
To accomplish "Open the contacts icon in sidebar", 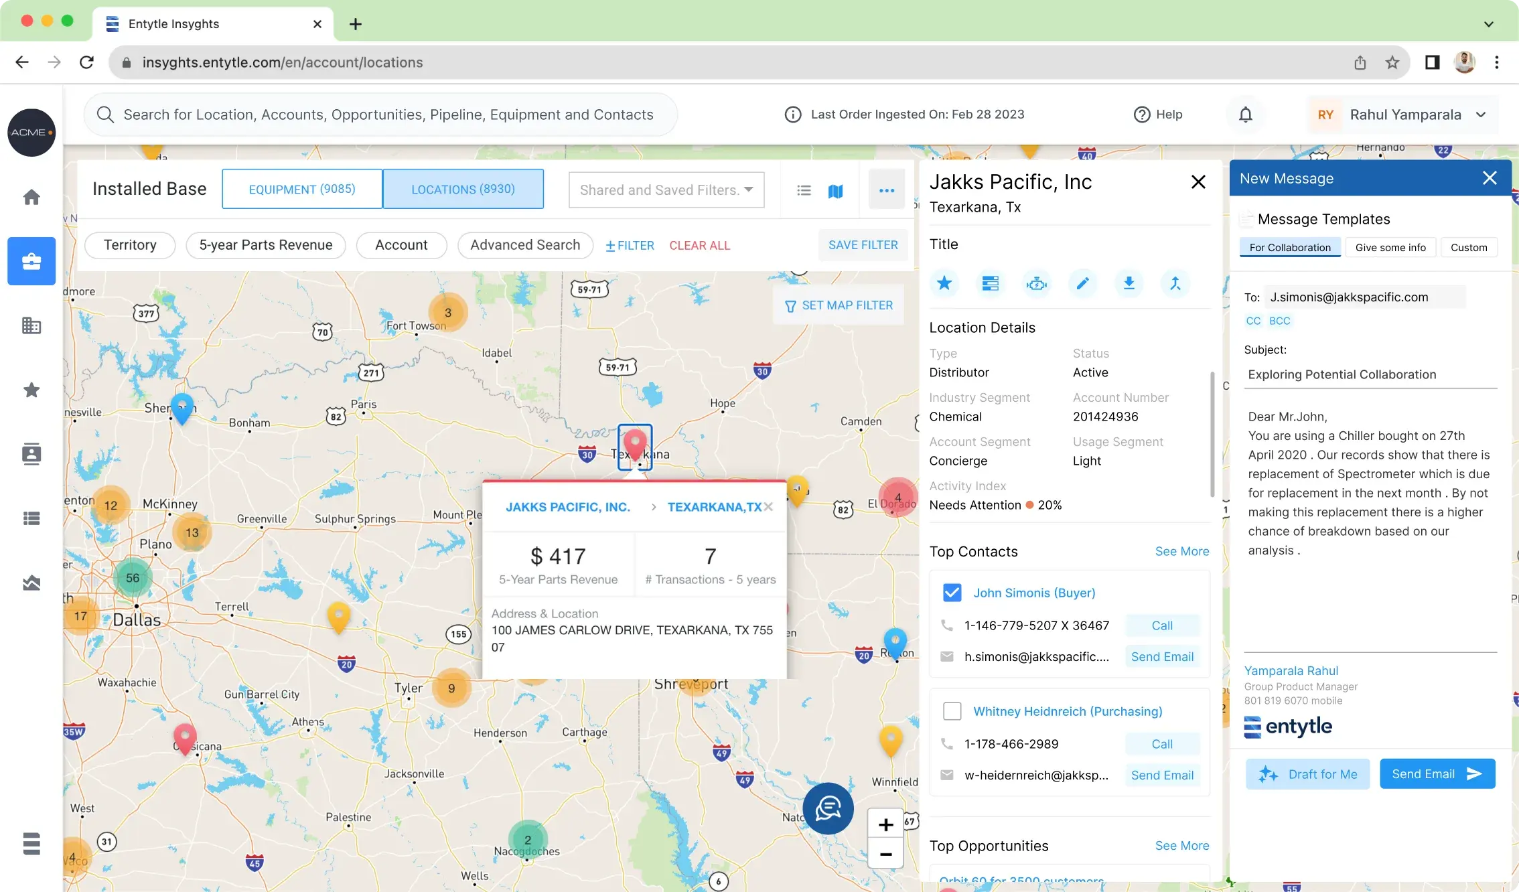I will point(31,454).
